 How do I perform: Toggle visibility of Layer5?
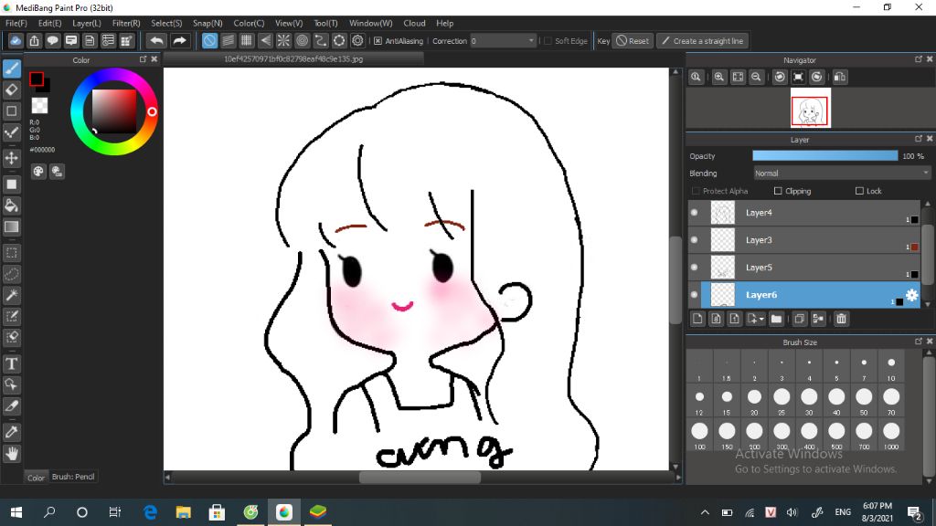pos(695,268)
